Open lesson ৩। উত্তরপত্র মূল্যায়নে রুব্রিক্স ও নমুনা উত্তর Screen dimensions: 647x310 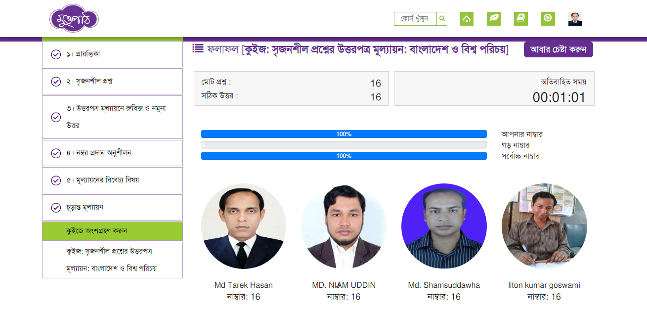112,117
